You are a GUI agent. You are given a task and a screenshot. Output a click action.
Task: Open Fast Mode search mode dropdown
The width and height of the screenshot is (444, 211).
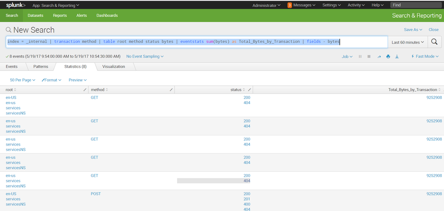[425, 57]
